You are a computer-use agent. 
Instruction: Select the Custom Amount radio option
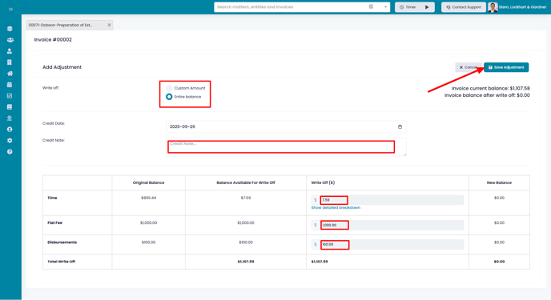click(x=169, y=88)
